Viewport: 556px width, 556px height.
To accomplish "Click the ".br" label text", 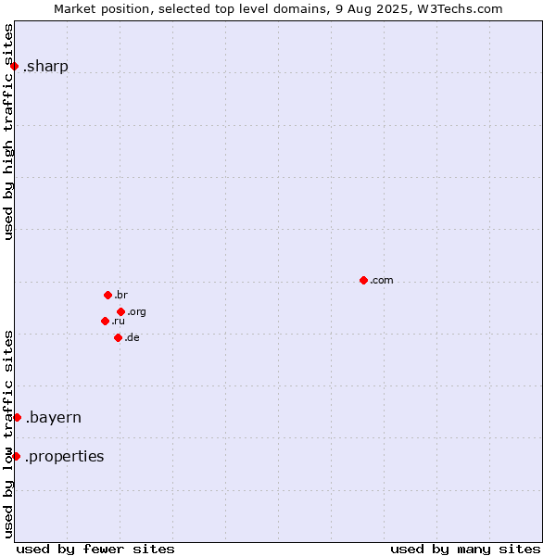I will coord(120,295).
